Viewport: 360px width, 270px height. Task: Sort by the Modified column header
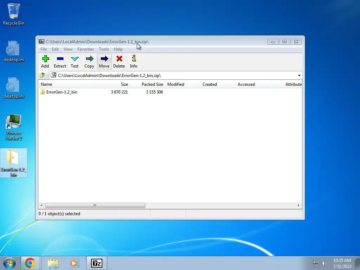(182, 84)
